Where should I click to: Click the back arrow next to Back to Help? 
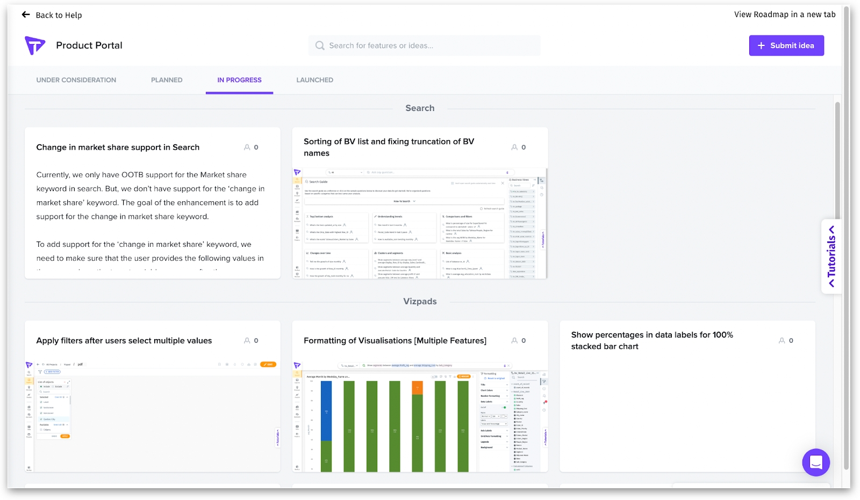coord(26,15)
